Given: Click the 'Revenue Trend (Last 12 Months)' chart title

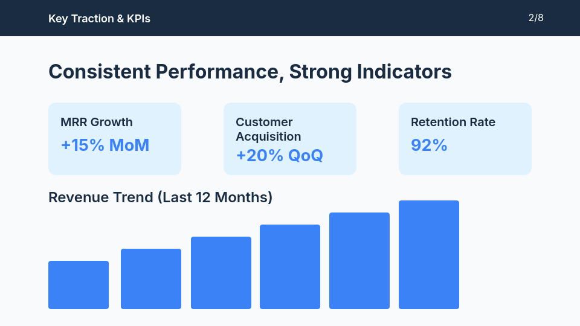Looking at the screenshot, I should [160, 197].
